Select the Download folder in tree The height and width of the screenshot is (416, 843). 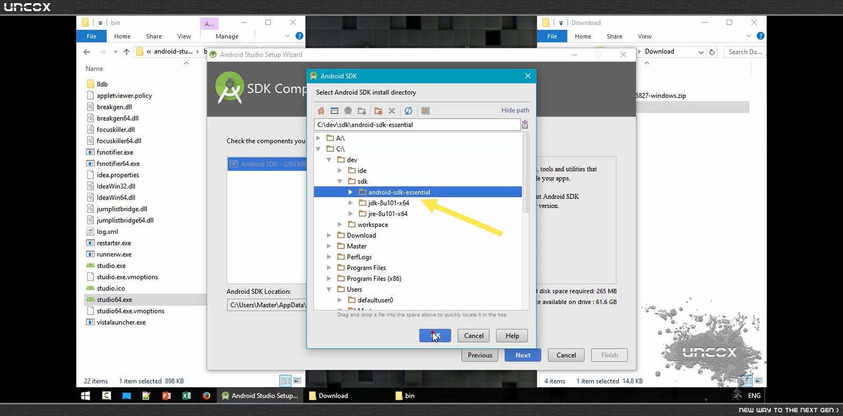click(361, 235)
